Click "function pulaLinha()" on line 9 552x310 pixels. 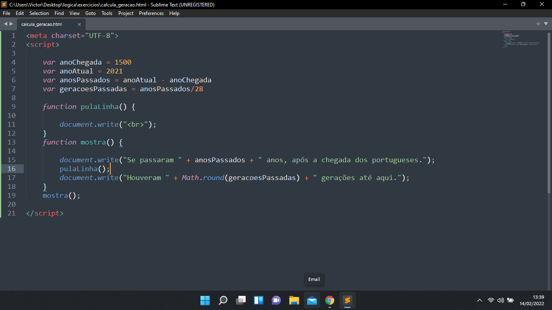click(85, 107)
